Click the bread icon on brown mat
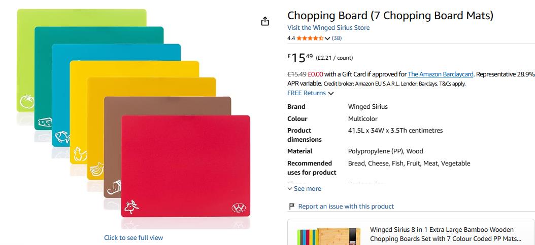Viewport: 535px width, 245px height. click(x=114, y=188)
